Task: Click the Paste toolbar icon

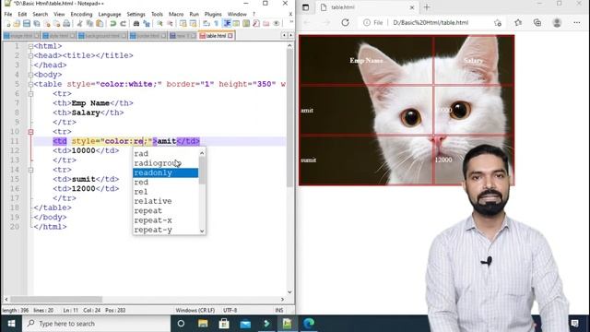Action: tap(100, 23)
